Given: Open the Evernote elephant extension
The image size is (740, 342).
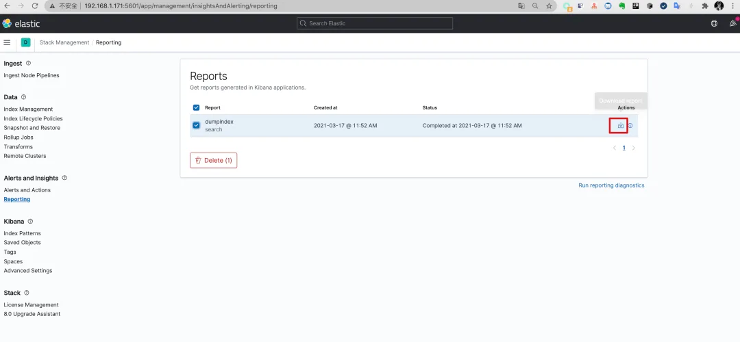Looking at the screenshot, I should [x=622, y=6].
